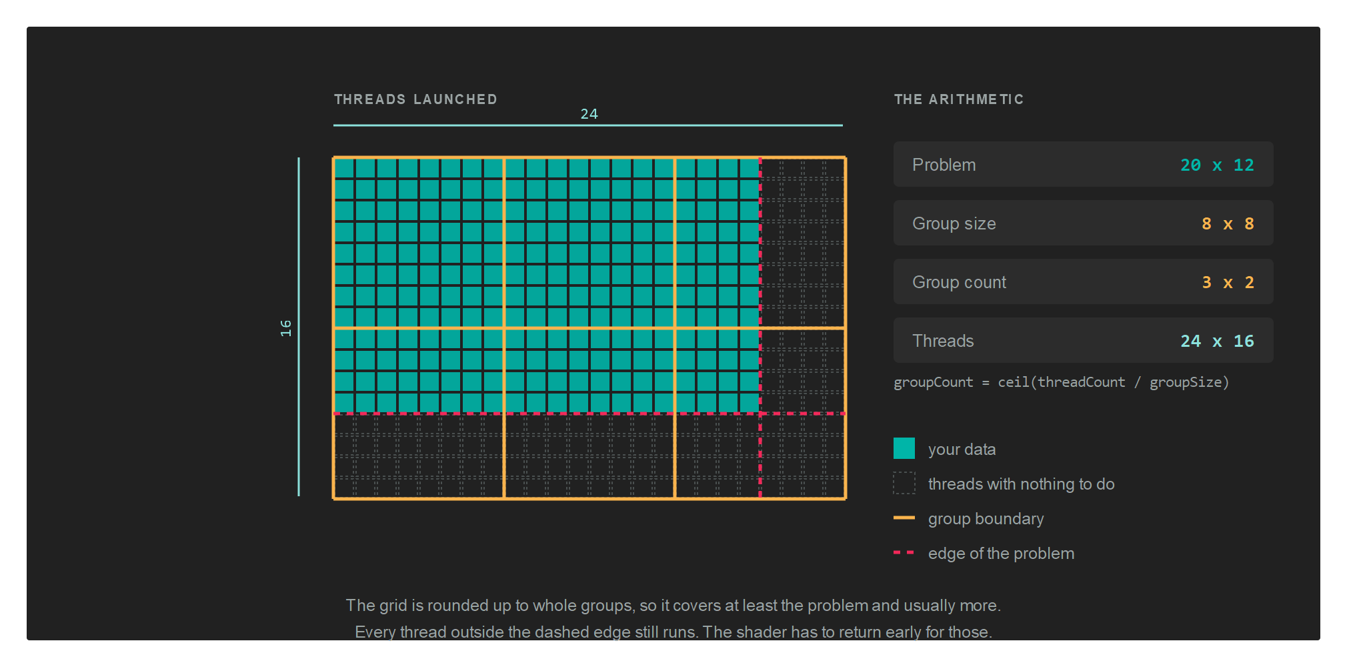The width and height of the screenshot is (1347, 667).
Task: Click the 'your data' legend label
Action: 962,450
